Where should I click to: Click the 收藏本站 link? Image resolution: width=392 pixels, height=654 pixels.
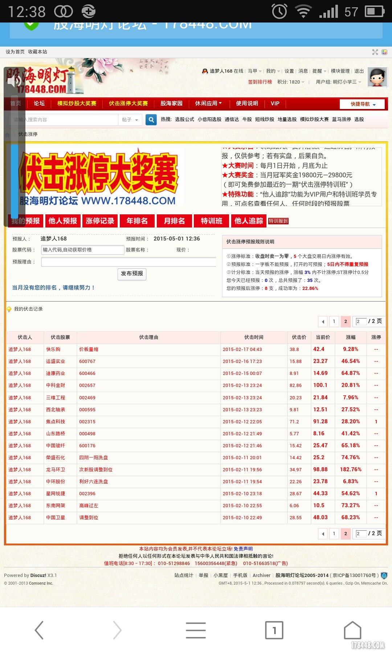coord(37,52)
